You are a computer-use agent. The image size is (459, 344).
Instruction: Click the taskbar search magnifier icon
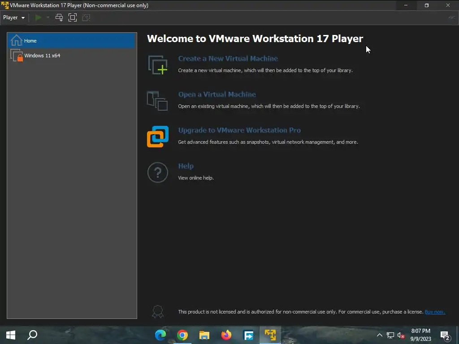32,335
